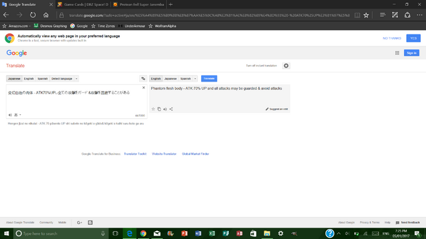Click Send feedback
426x239 pixels.
pos(408,222)
